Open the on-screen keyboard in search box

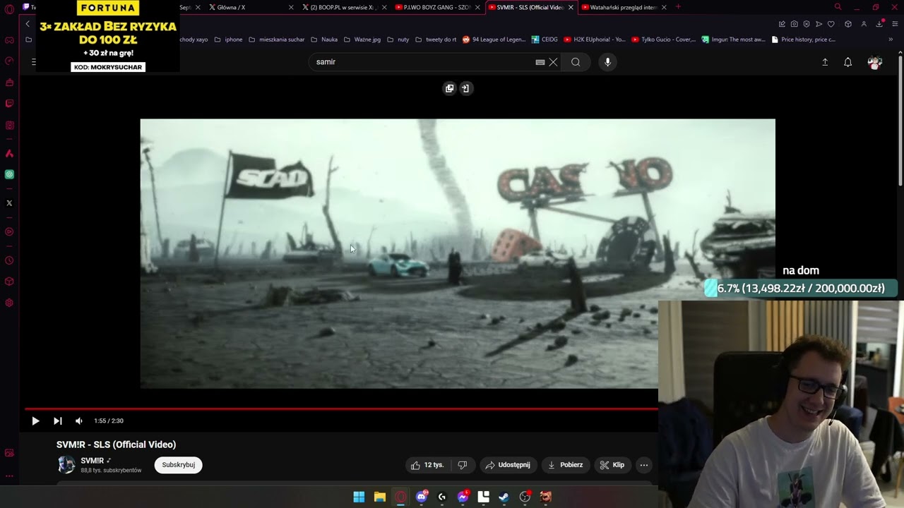(540, 62)
